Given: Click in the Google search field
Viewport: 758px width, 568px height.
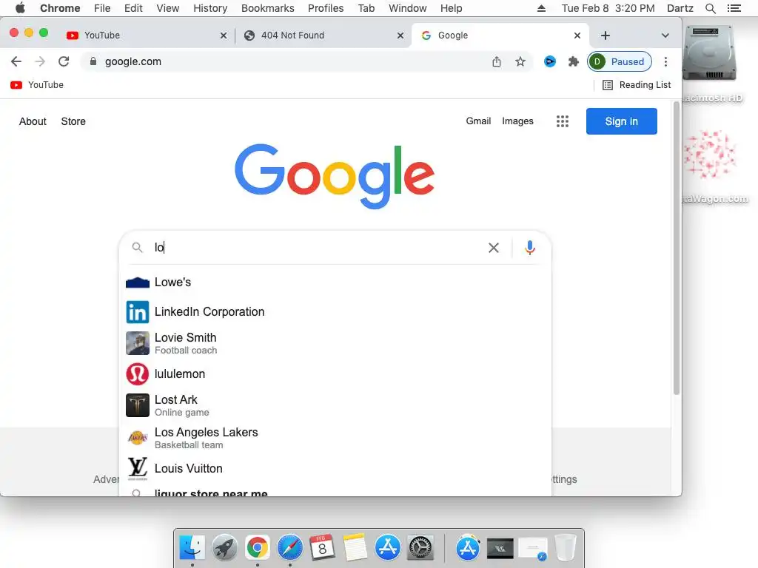Looking at the screenshot, I should (319, 248).
